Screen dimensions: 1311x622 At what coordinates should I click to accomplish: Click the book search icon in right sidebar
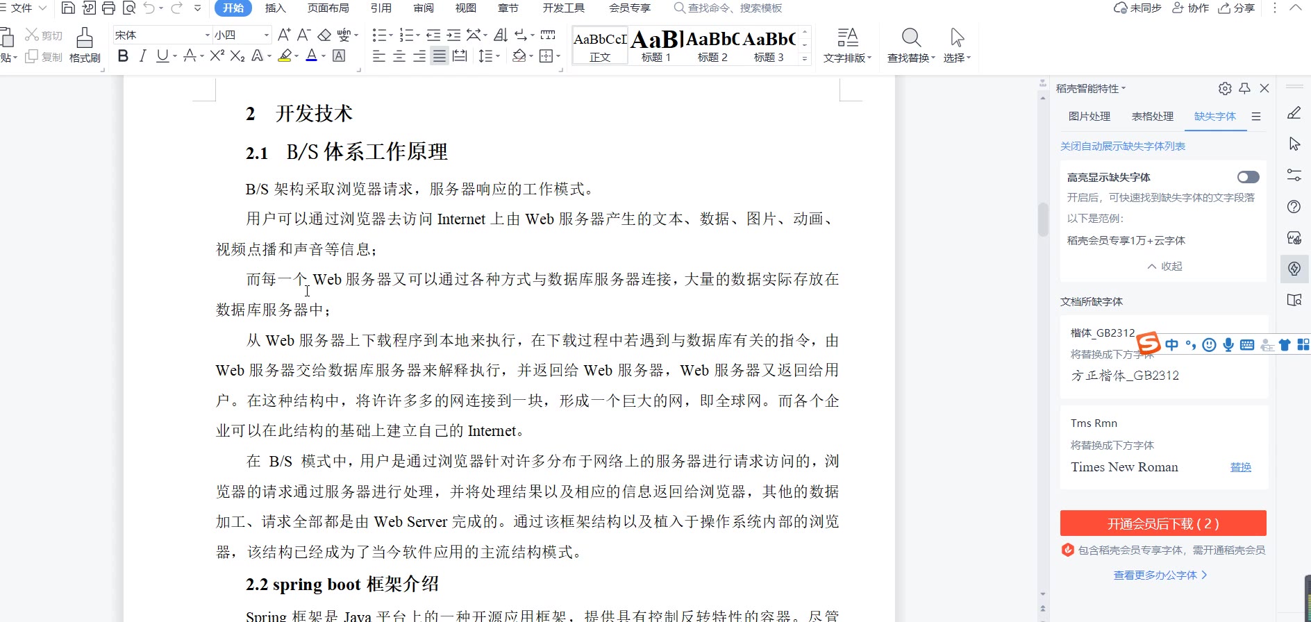[x=1294, y=300]
